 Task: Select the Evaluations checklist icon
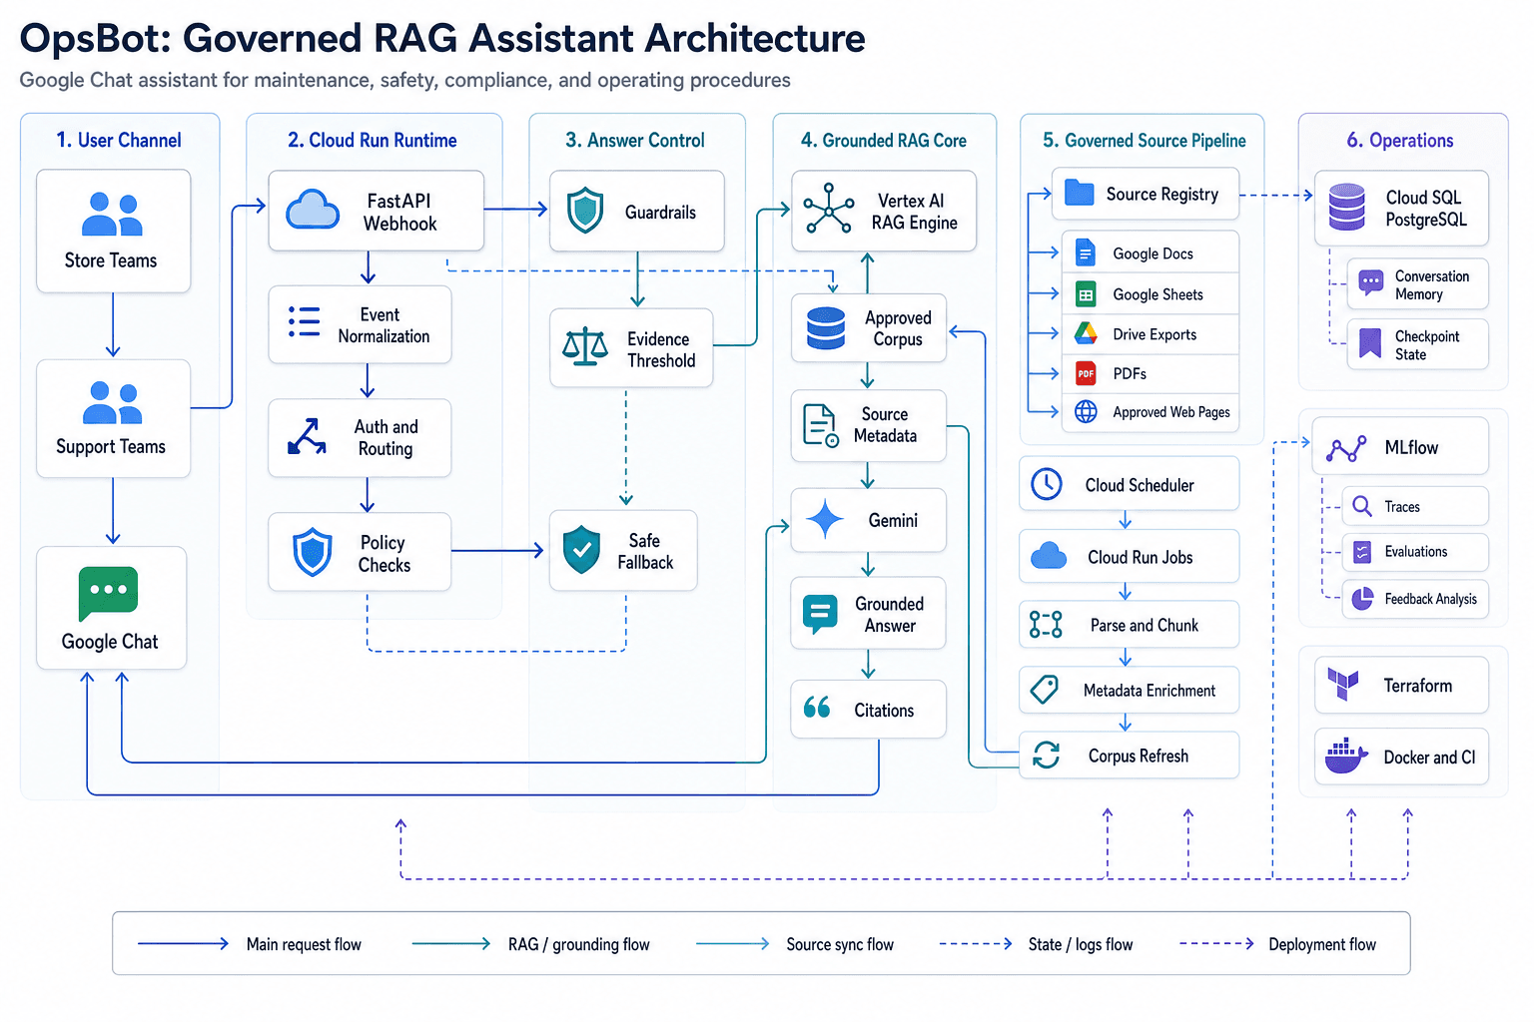click(x=1362, y=551)
